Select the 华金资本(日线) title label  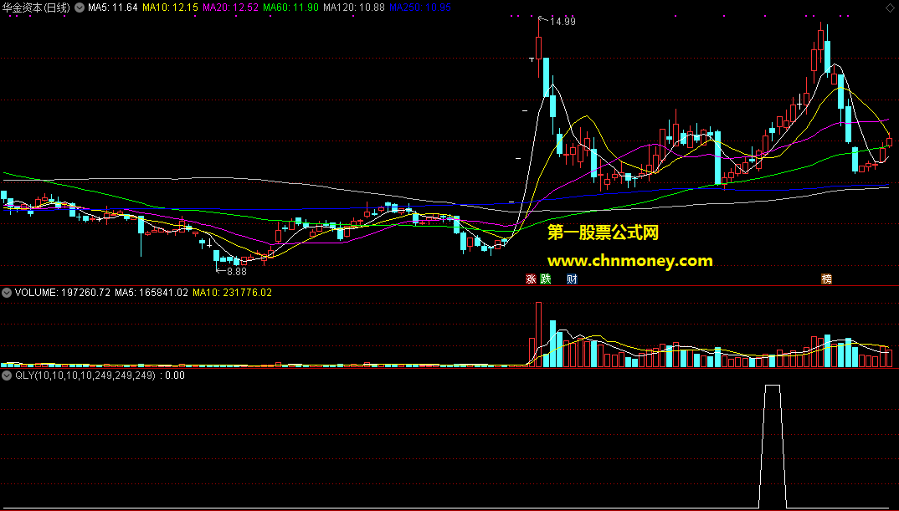[x=36, y=8]
